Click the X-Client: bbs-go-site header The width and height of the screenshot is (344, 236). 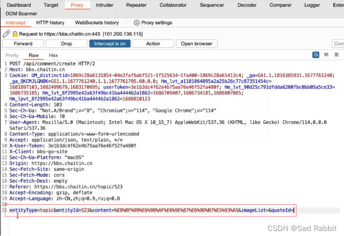point(38,151)
